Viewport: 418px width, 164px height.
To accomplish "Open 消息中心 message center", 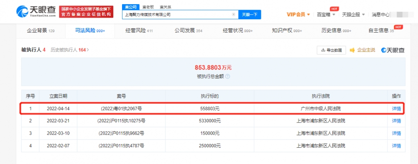I will [x=380, y=14].
